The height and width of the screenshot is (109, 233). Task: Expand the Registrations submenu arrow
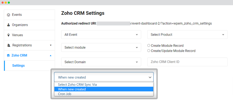pyautogui.click(x=51, y=45)
